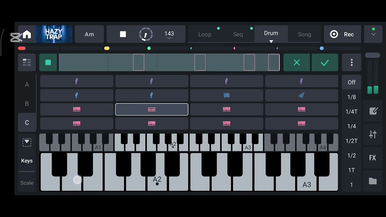
Task: Set quantize to 1/2T
Action: (x=352, y=141)
